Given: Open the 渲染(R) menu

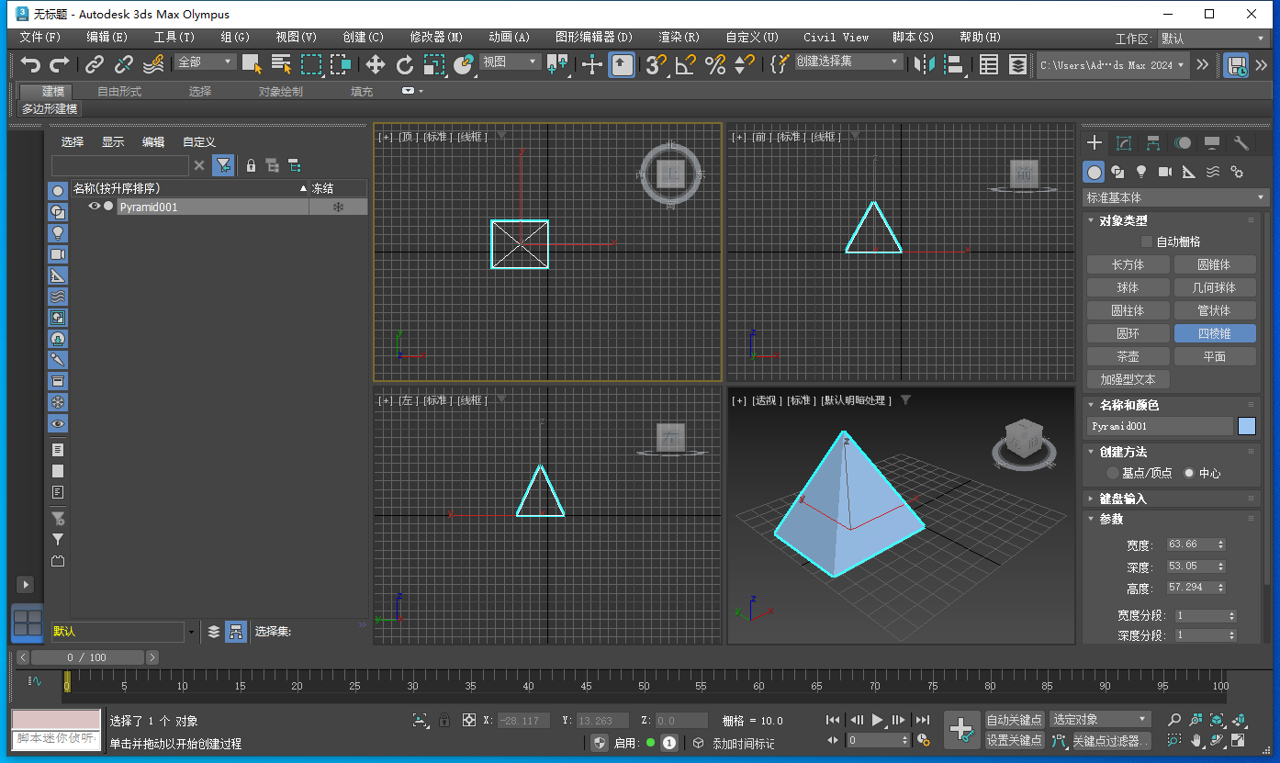Looking at the screenshot, I should pyautogui.click(x=679, y=38).
